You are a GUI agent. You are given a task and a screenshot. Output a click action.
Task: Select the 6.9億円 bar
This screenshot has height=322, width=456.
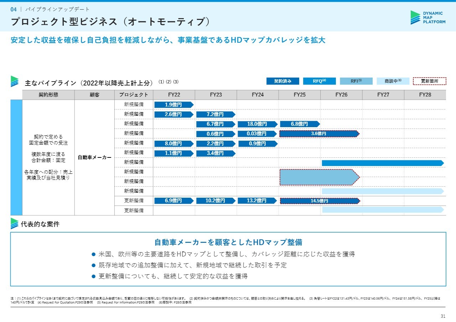pos(174,201)
